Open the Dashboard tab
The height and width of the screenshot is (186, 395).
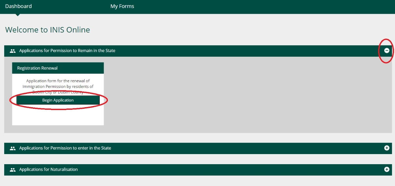point(19,6)
